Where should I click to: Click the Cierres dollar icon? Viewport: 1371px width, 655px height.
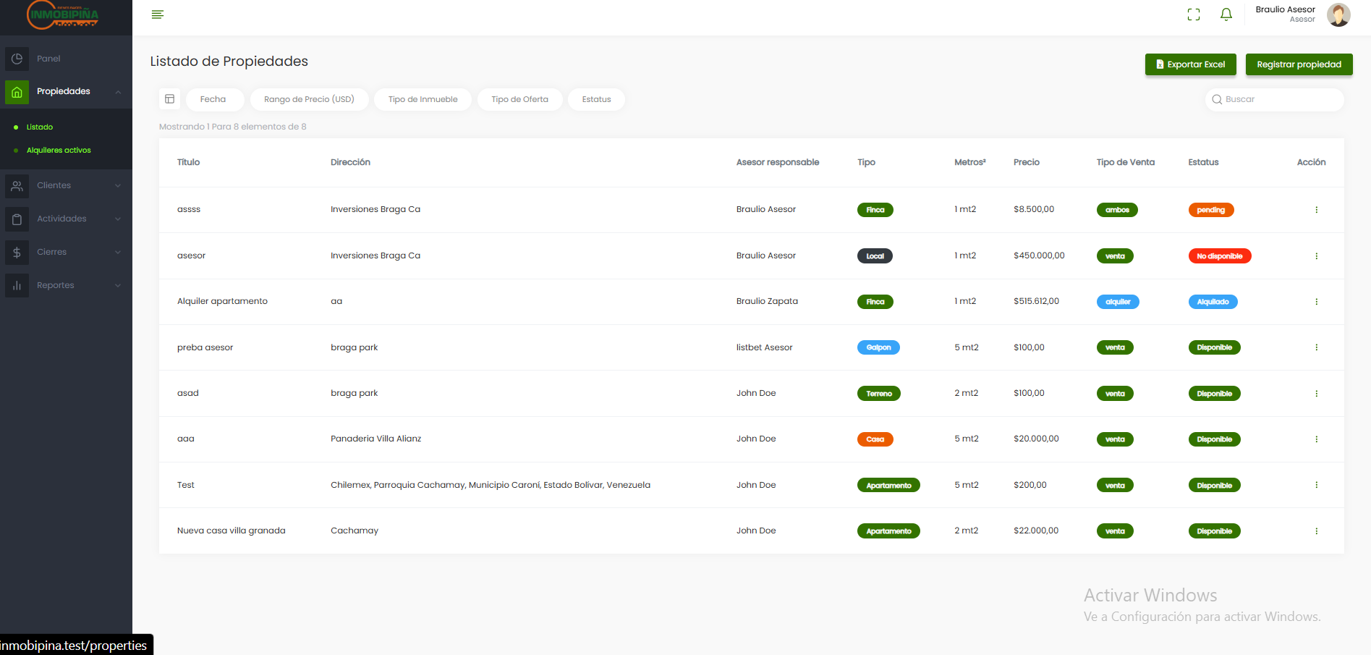(x=17, y=253)
